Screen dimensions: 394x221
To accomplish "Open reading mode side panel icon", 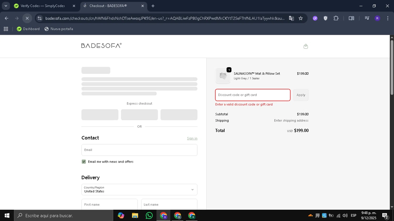I will click(x=351, y=18).
